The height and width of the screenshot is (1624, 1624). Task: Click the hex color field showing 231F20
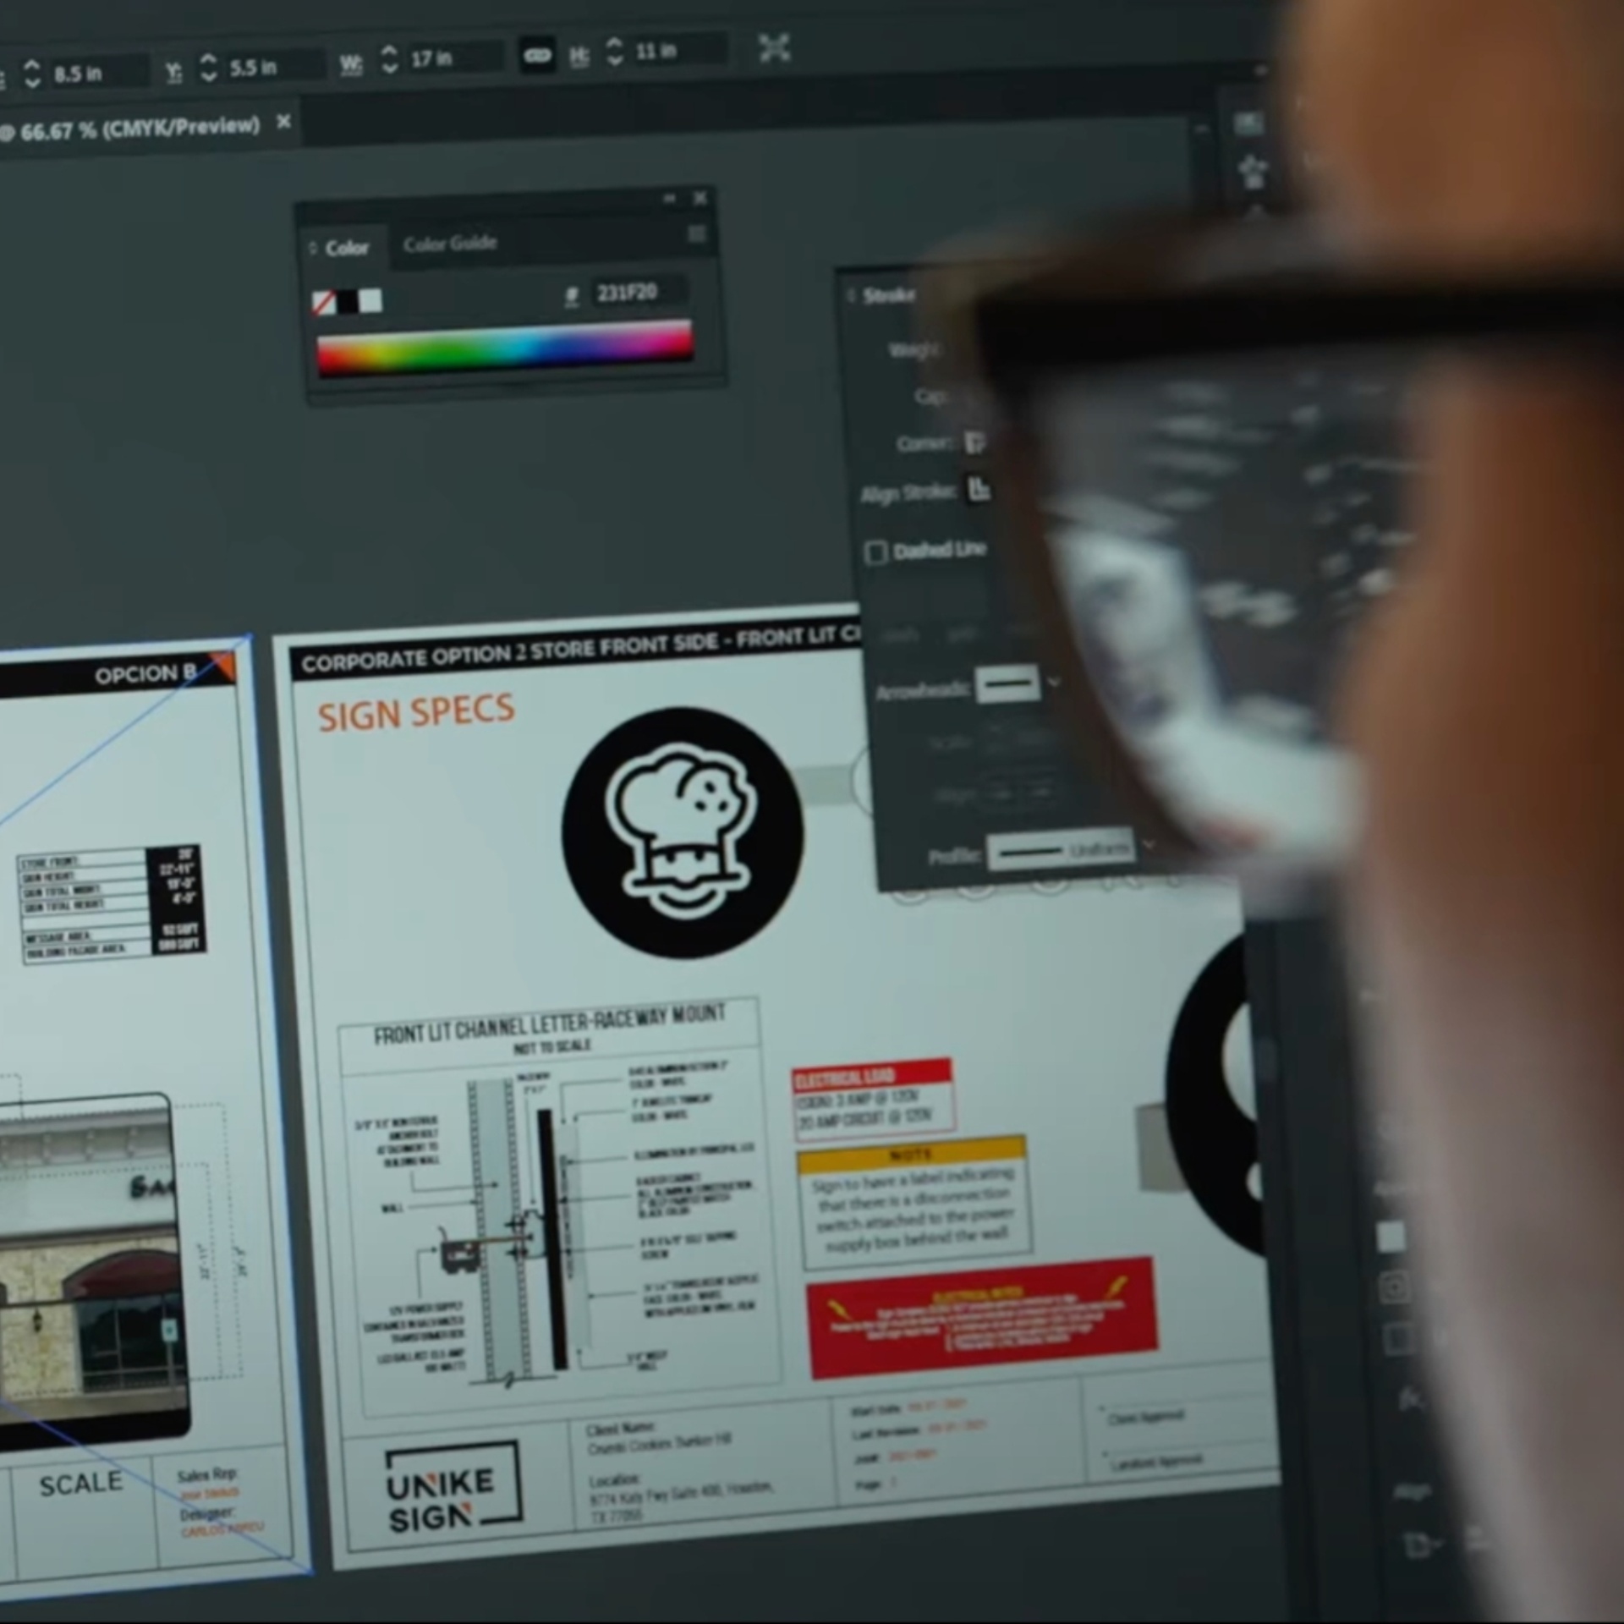(636, 293)
